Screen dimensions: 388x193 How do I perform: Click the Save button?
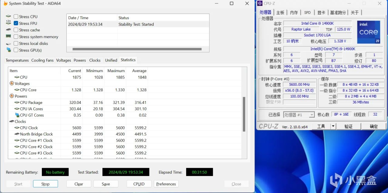[106, 184]
